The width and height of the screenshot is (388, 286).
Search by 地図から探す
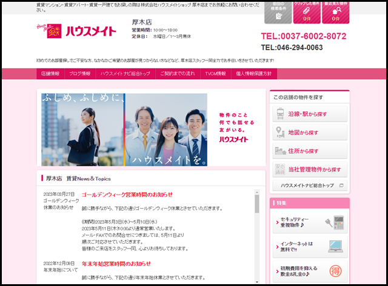(x=310, y=132)
